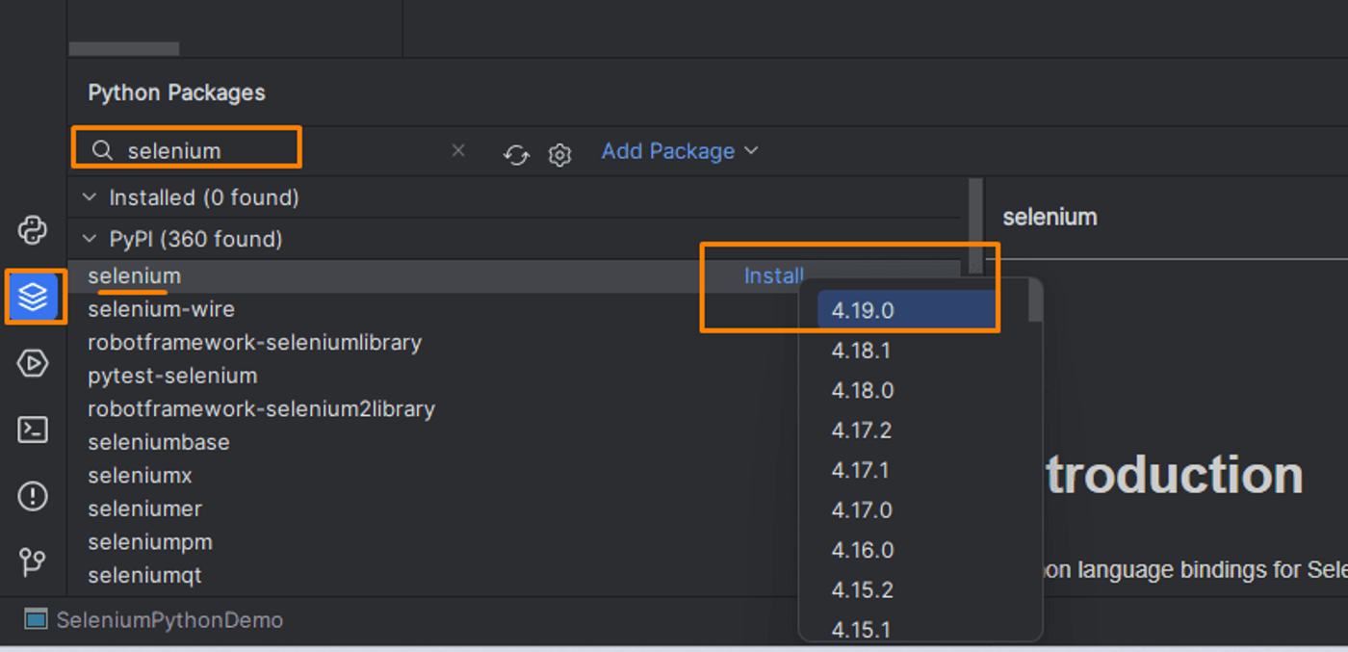Select the pytest-selenium package
Viewport: 1348px width, 652px height.
pos(172,376)
